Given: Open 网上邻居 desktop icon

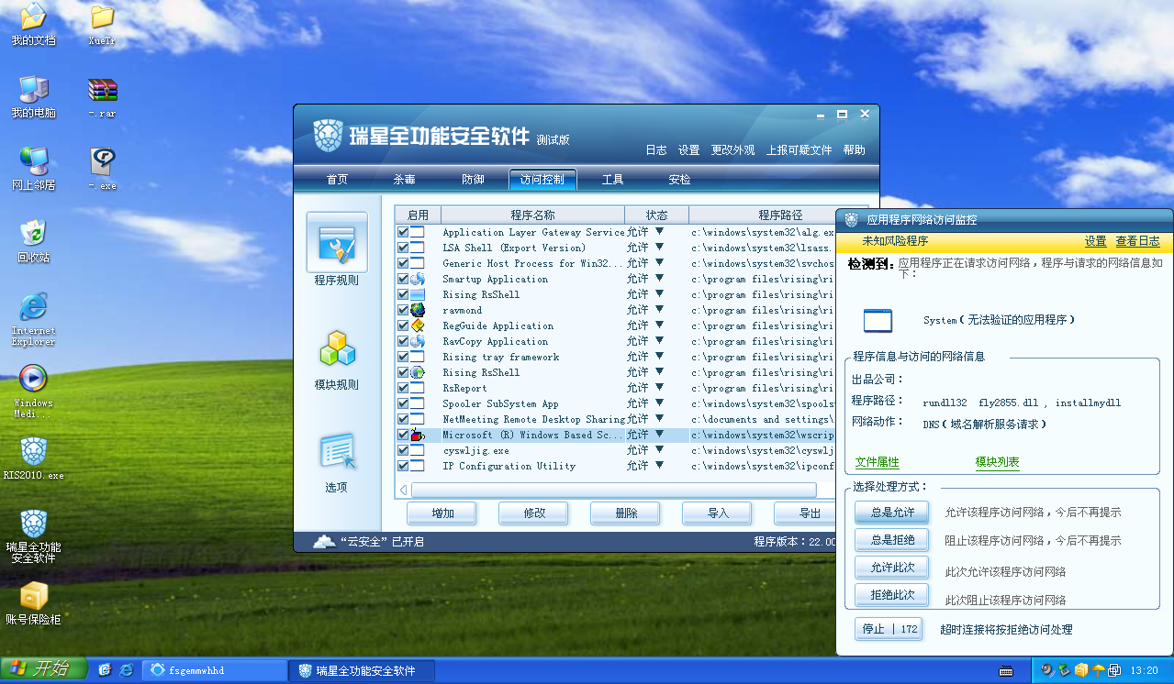Looking at the screenshot, I should pos(33,160).
